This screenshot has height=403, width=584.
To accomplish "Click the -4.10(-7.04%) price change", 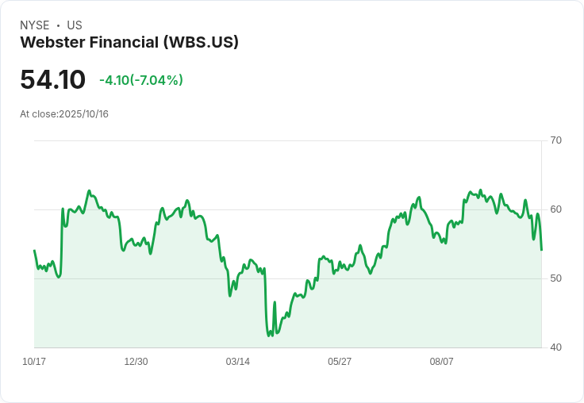I will pyautogui.click(x=141, y=80).
